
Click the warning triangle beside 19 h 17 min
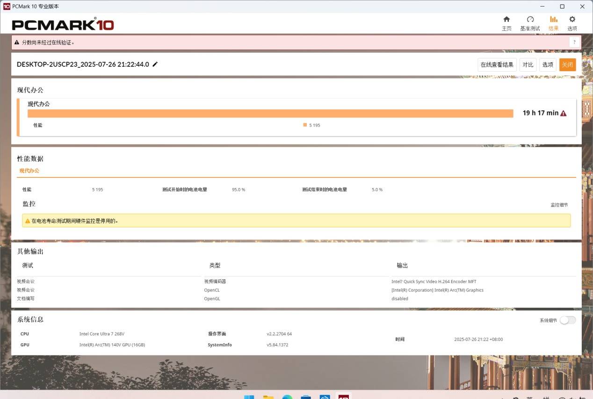coord(563,113)
